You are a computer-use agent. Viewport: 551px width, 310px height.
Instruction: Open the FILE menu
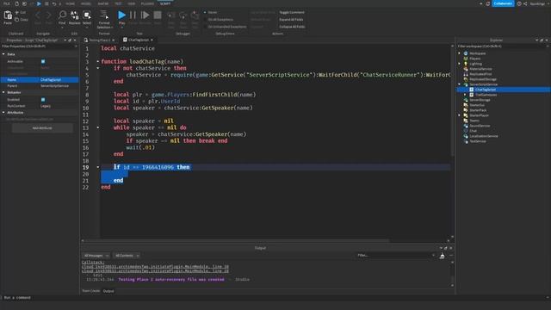pyautogui.click(x=7, y=3)
